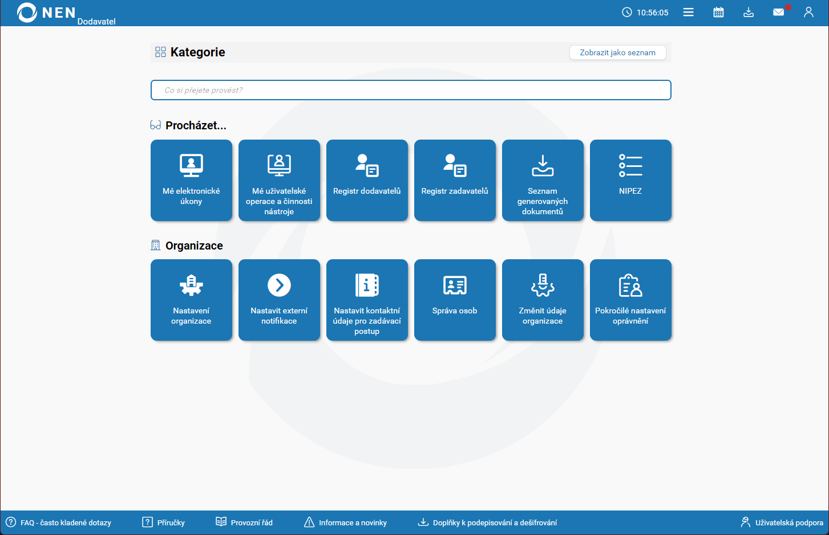Open Seznam generovaných dokumentů tile
Image resolution: width=829 pixels, height=535 pixels.
(543, 180)
